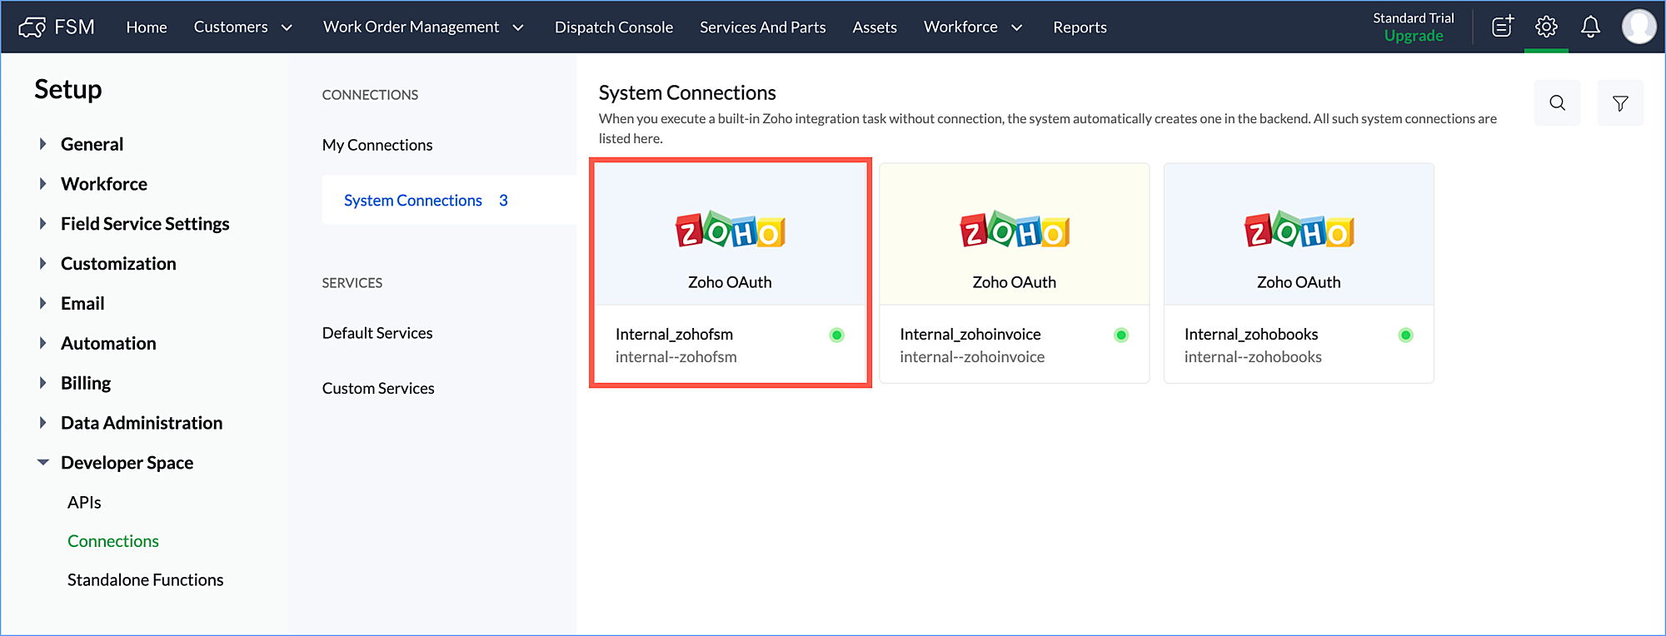The width and height of the screenshot is (1666, 636).
Task: Open the Internal_zohobooks connection card
Action: [x=1299, y=273]
